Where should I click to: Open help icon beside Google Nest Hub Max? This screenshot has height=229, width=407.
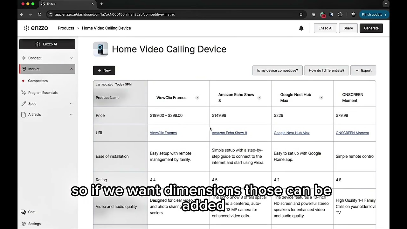[x=321, y=98]
